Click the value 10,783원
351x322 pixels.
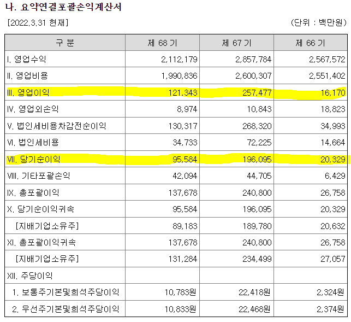point(181,292)
